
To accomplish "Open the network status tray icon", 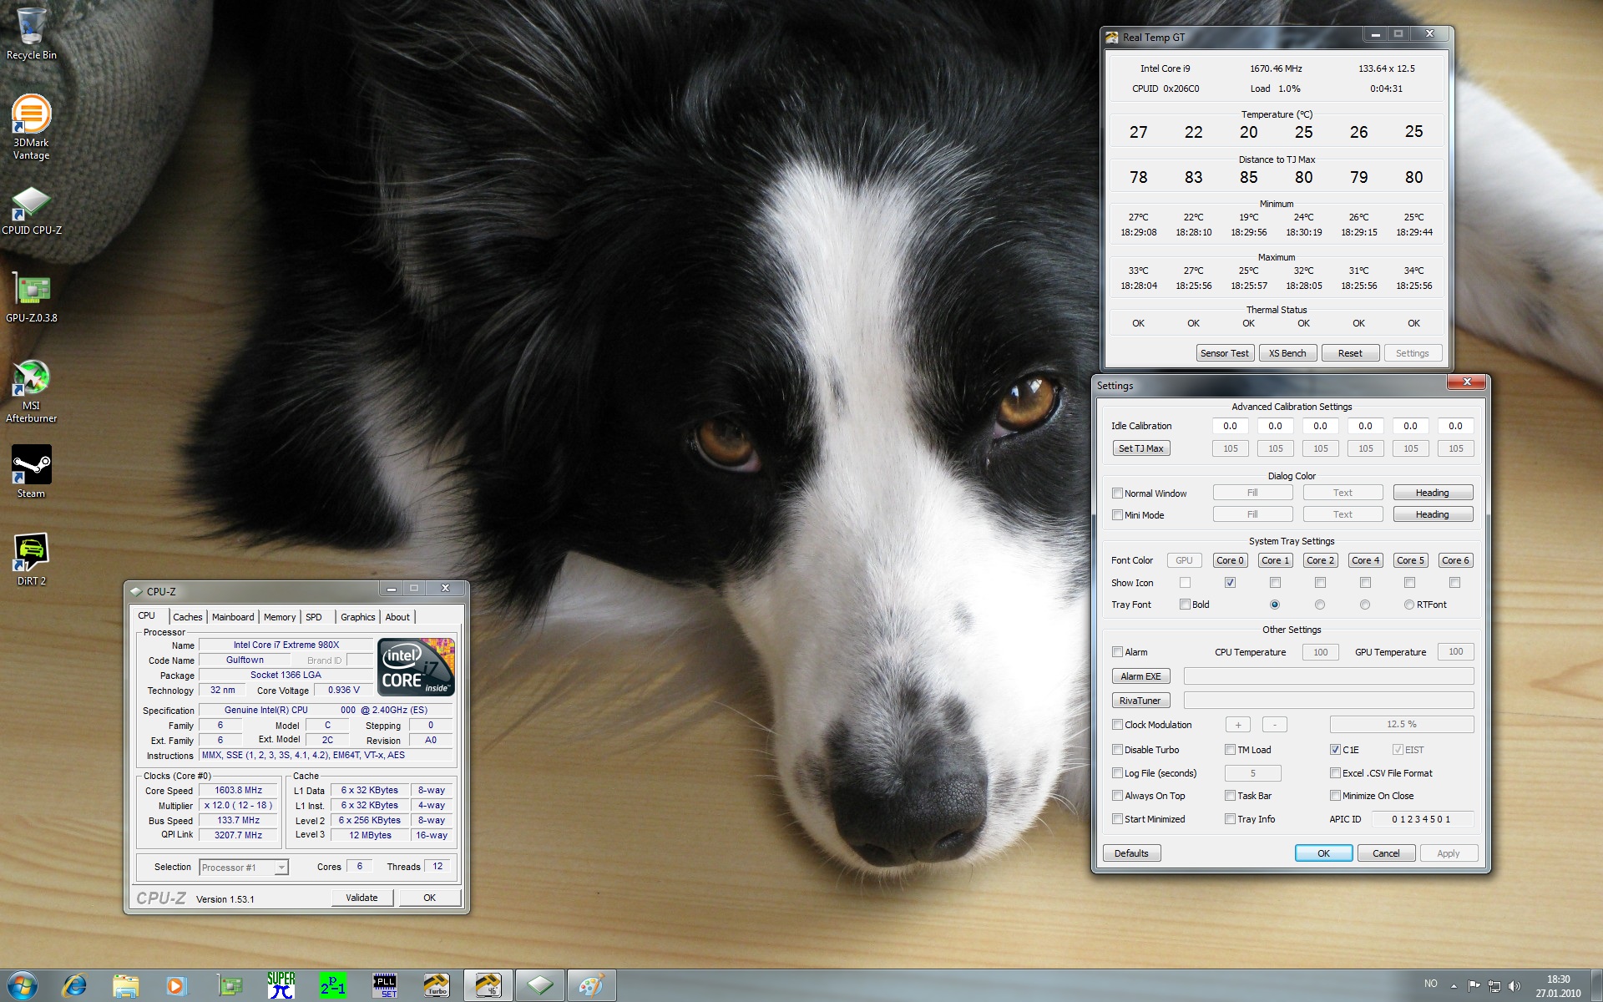I will [x=1494, y=985].
